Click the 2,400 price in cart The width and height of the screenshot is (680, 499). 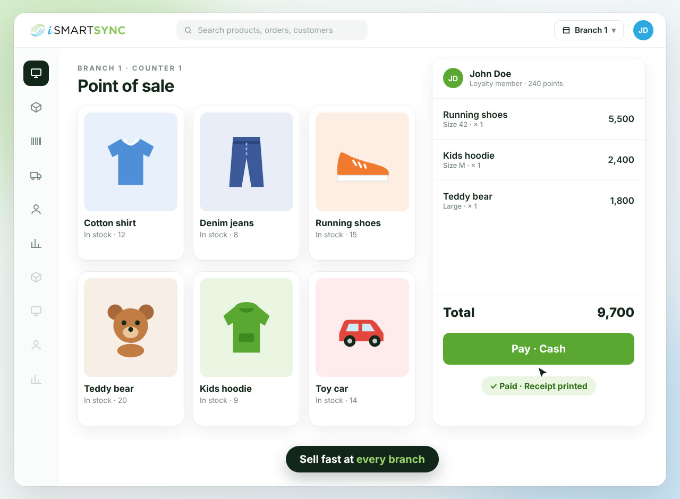tap(621, 160)
